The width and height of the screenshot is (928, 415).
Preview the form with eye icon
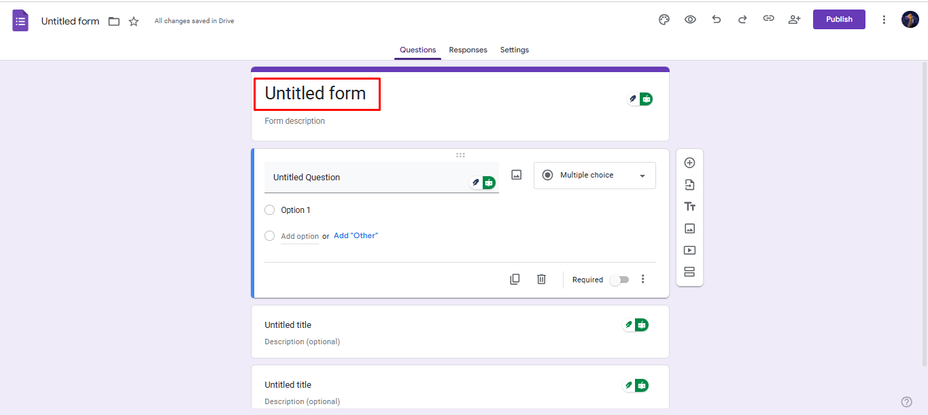pyautogui.click(x=690, y=20)
